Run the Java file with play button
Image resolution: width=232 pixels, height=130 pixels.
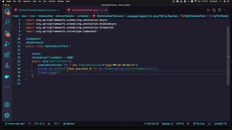pyautogui.click(x=208, y=10)
